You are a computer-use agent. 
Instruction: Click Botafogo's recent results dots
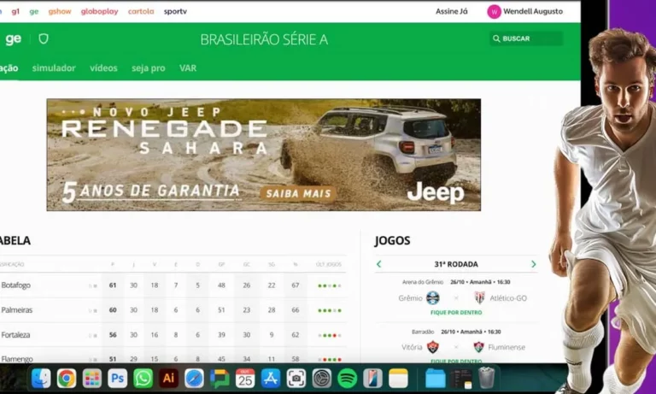tap(330, 286)
